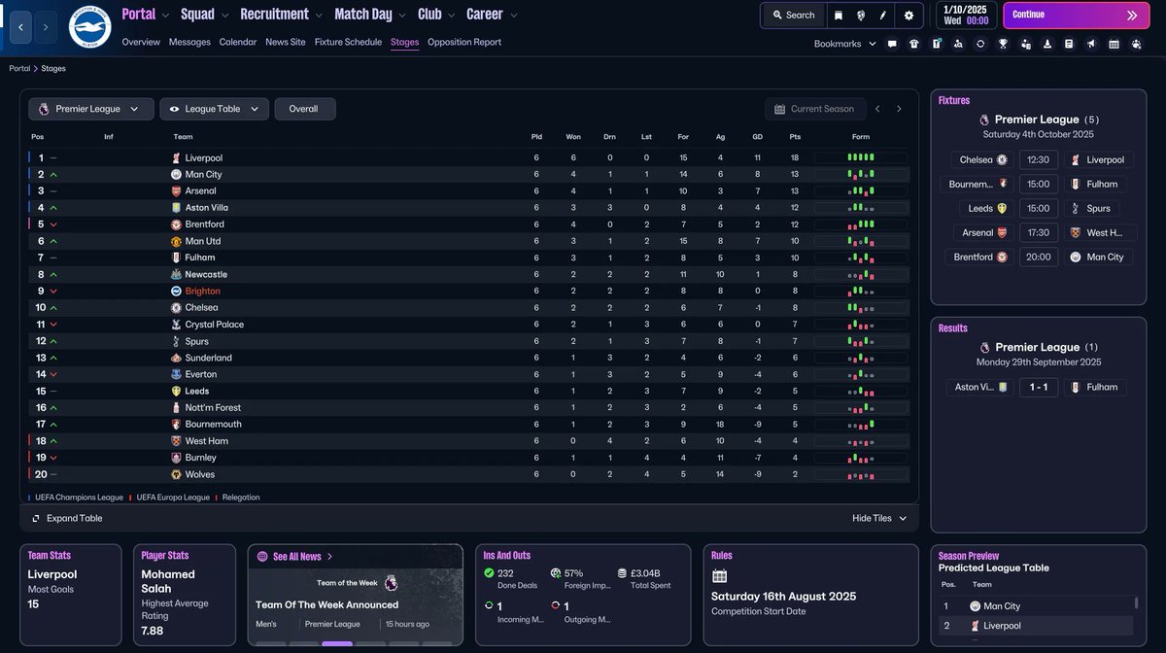Open the Bookmarks dropdown
The width and height of the screenshot is (1166, 653).
(844, 44)
